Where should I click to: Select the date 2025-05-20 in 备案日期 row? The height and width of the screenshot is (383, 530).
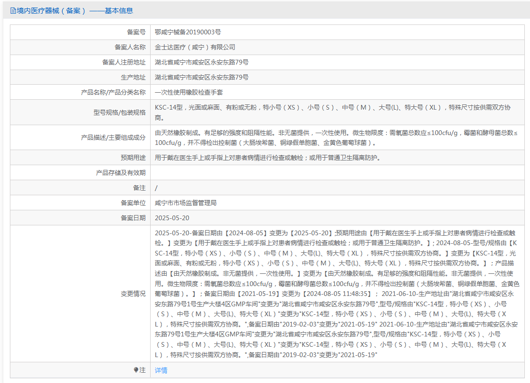pyautogui.click(x=172, y=218)
